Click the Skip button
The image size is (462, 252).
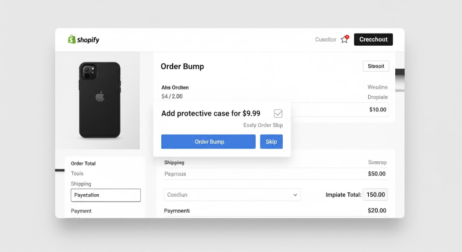(x=271, y=141)
